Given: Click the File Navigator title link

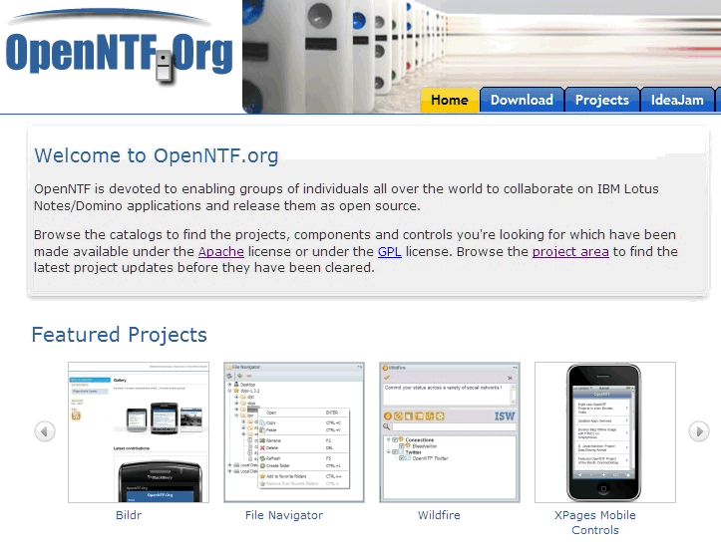Looking at the screenshot, I should click(283, 515).
